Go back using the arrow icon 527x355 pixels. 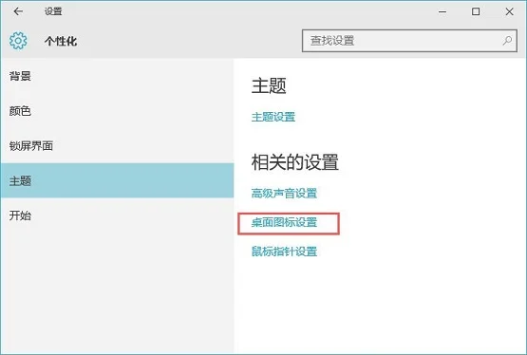(18, 11)
